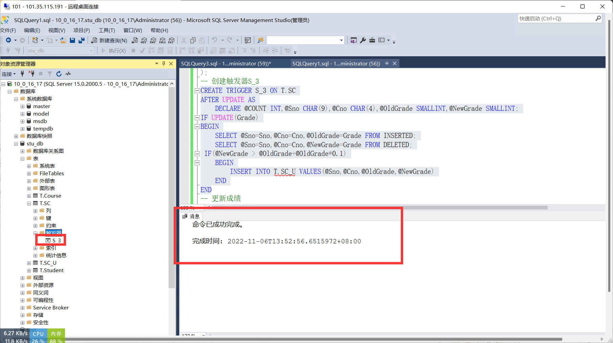Open the Connect (连接) dropdown
Viewport: 613px width, 343px height.
point(8,74)
